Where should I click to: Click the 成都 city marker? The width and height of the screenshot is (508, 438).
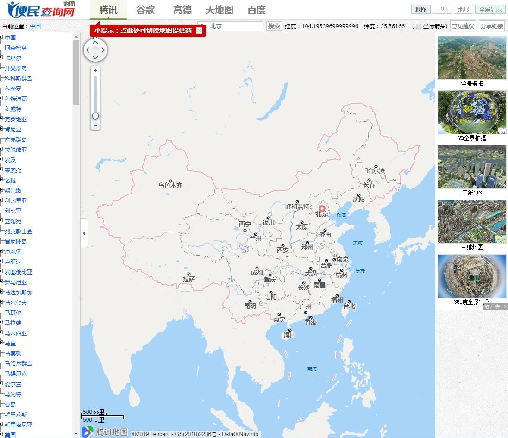point(257,268)
